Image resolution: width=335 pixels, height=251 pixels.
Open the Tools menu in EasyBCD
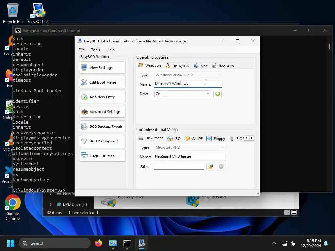click(96, 50)
